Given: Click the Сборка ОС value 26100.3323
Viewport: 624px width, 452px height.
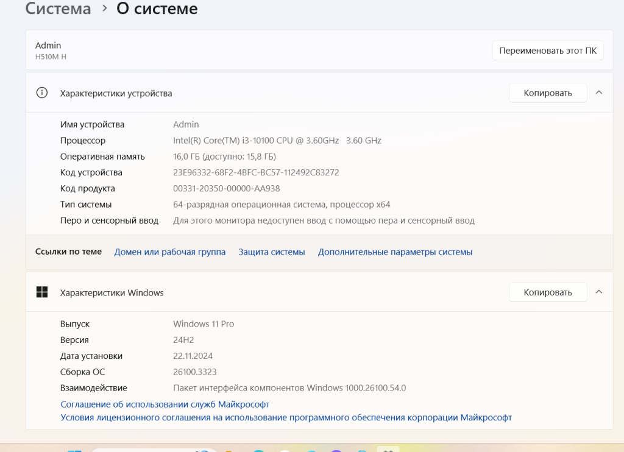Looking at the screenshot, I should coord(194,372).
